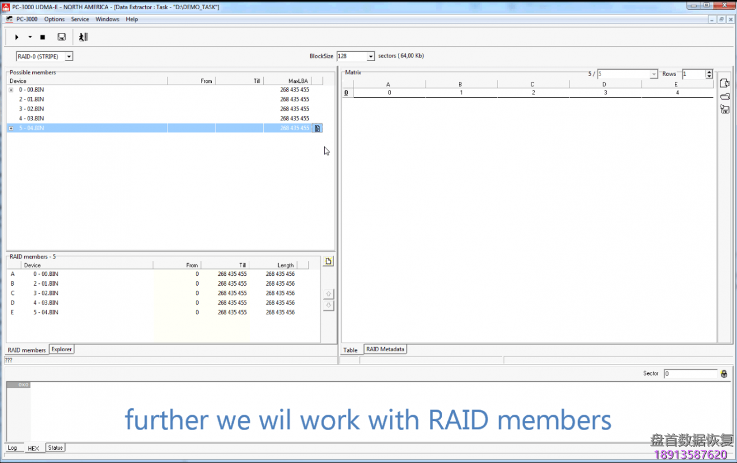Viewport: 737px width, 463px height.
Task: Exit the task via the running man icon
Action: [x=83, y=37]
